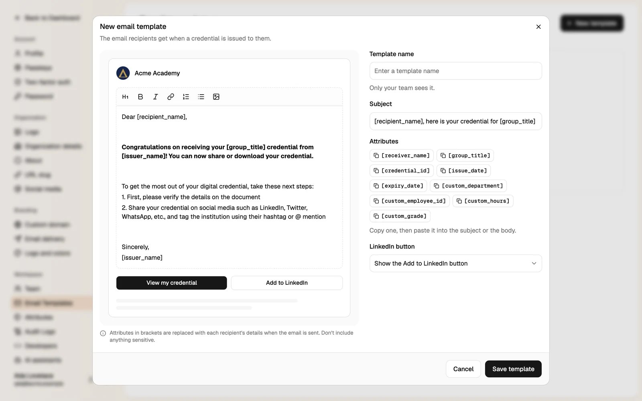642x401 pixels.
Task: Click the View my credential button
Action: coord(171,283)
